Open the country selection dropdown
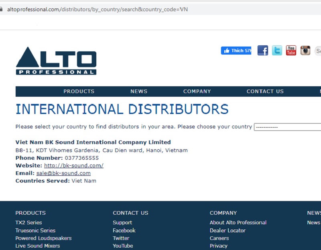Viewport: 321px width, 250px height. point(287,127)
